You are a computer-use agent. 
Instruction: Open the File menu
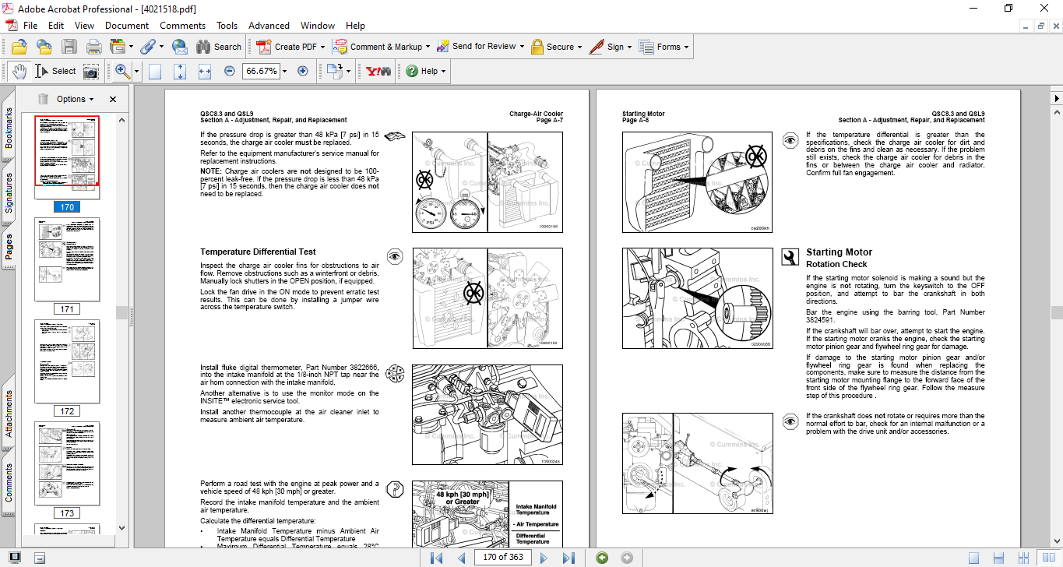coord(30,26)
